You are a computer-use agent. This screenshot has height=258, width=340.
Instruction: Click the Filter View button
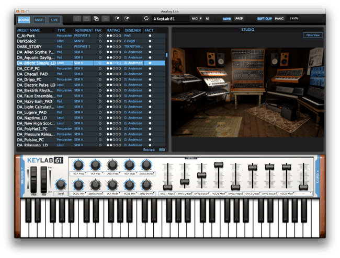313,35
